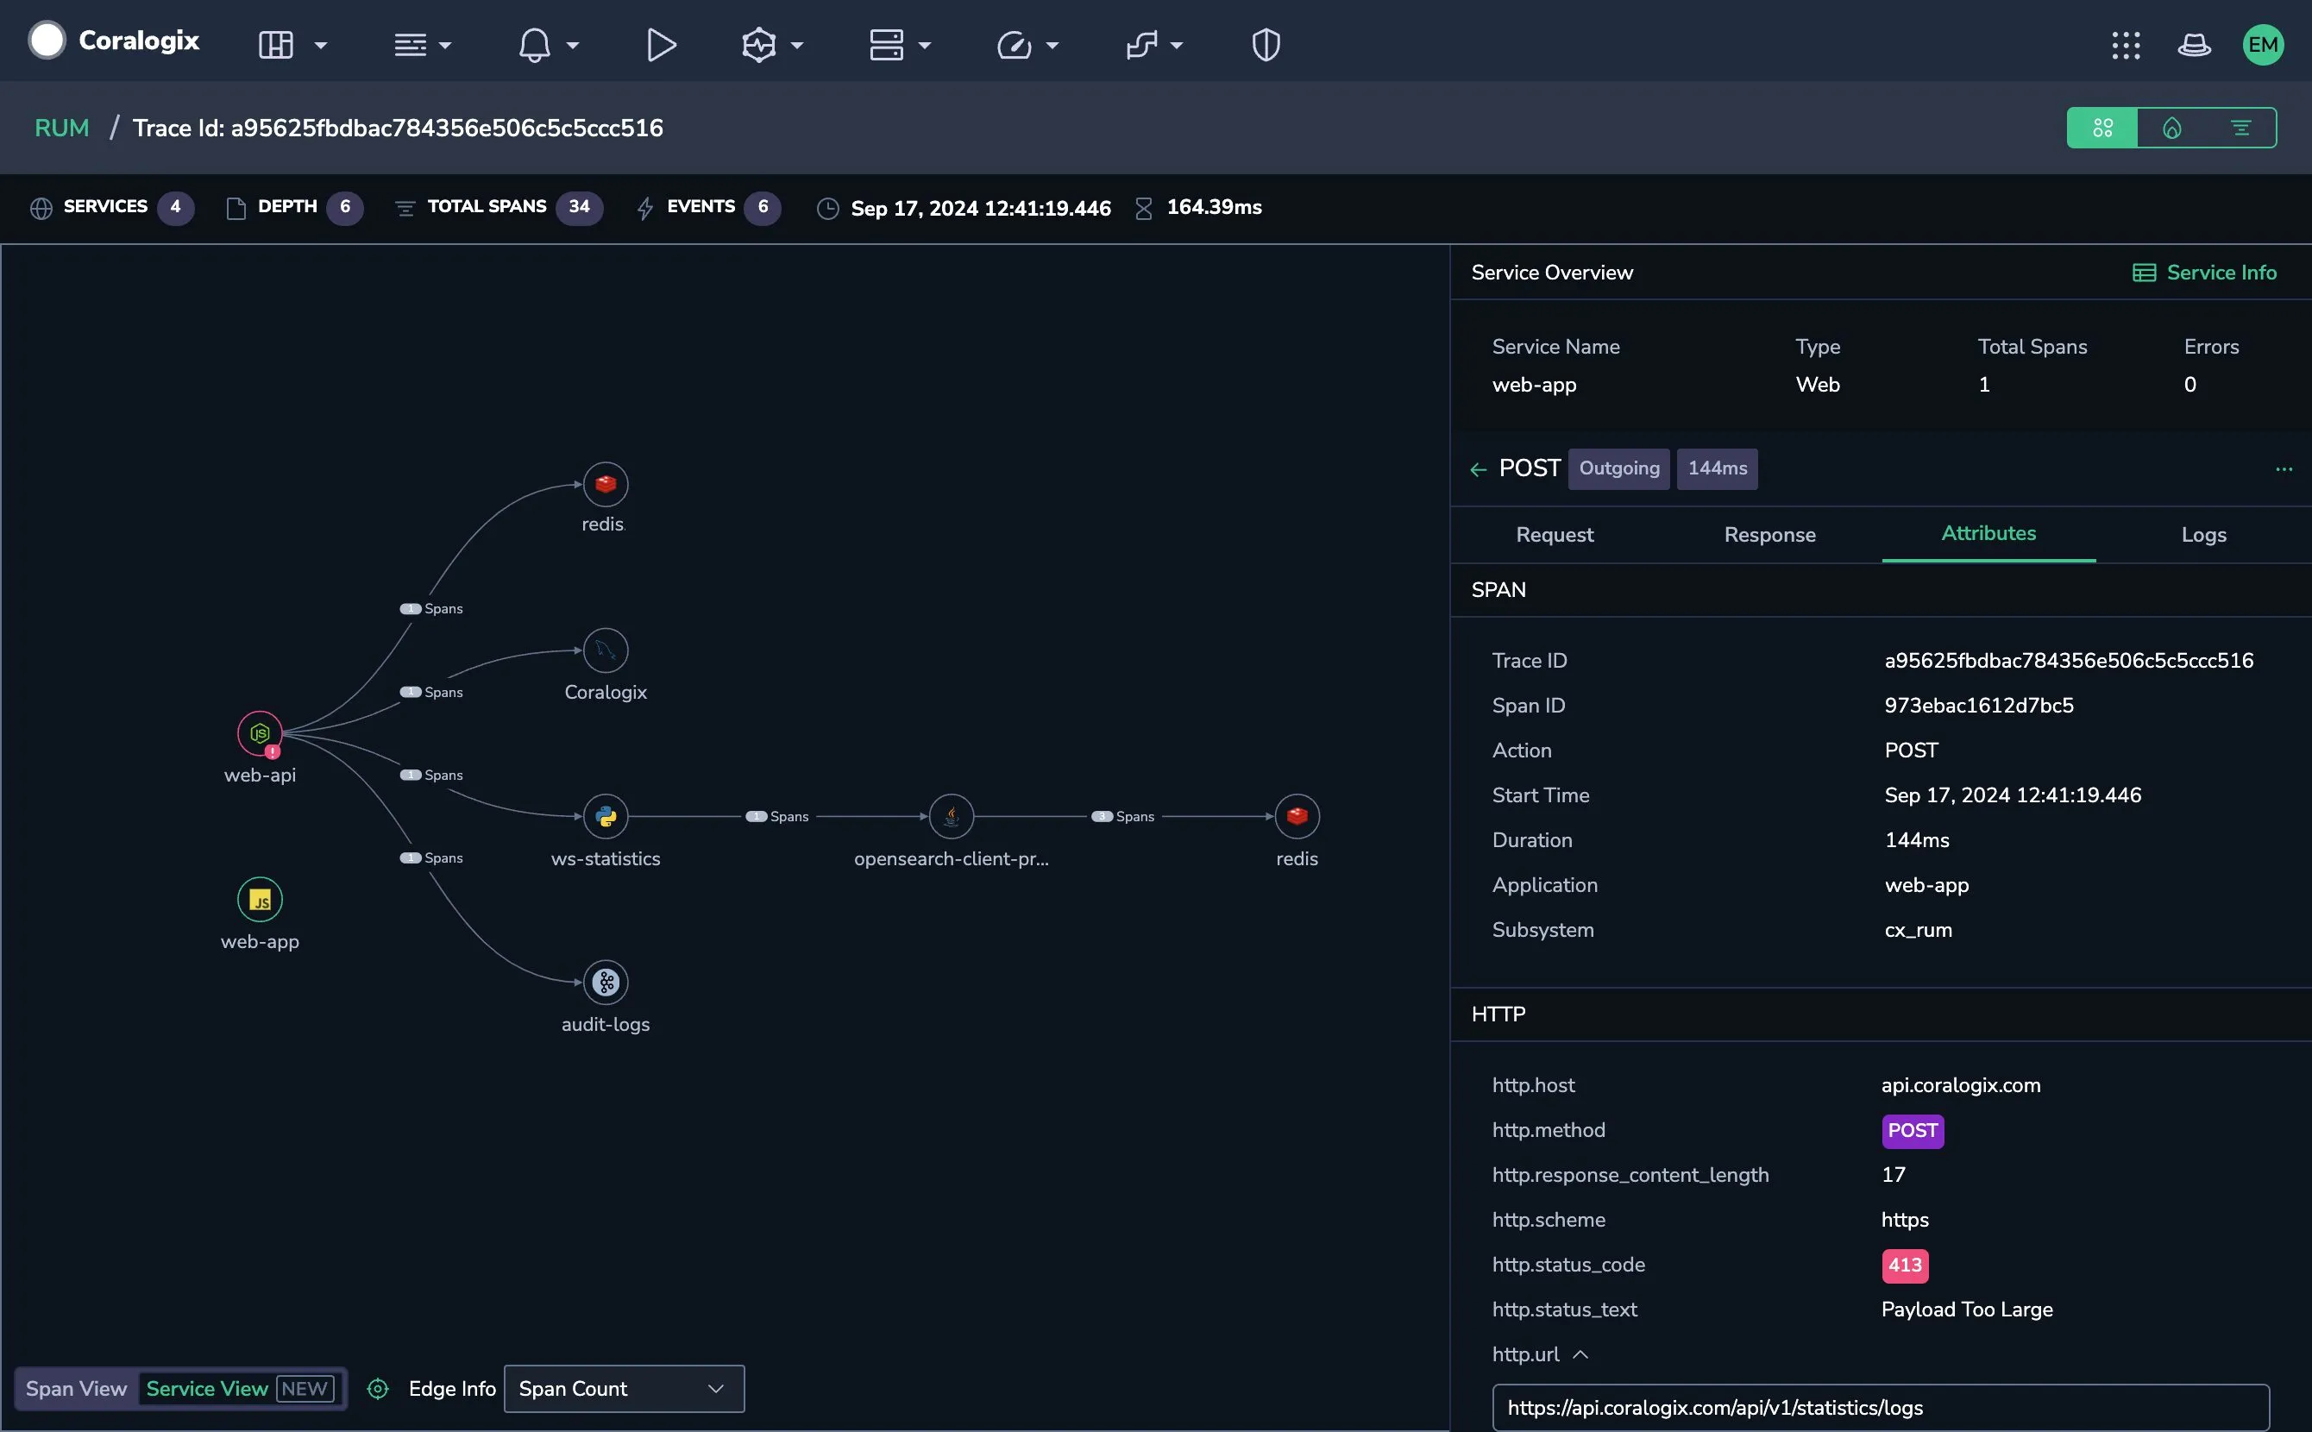2312x1432 pixels.
Task: Open the apps grid dots icon
Action: 2126,45
